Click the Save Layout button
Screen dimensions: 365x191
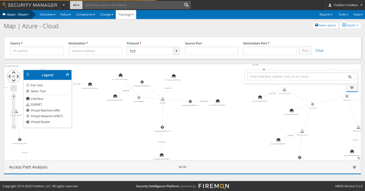(325, 25)
